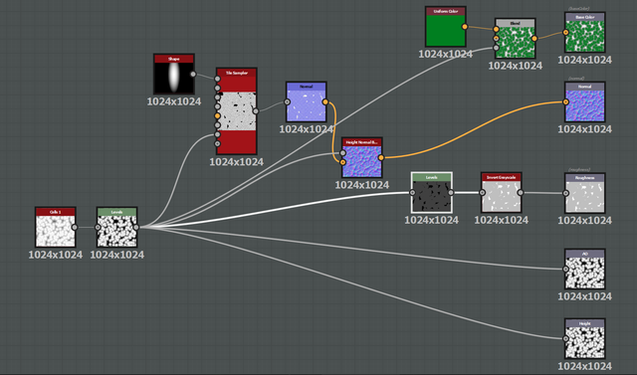Screen dimensions: 637x375
Task: Click the Blend node's orange output connector
Action: pos(534,39)
